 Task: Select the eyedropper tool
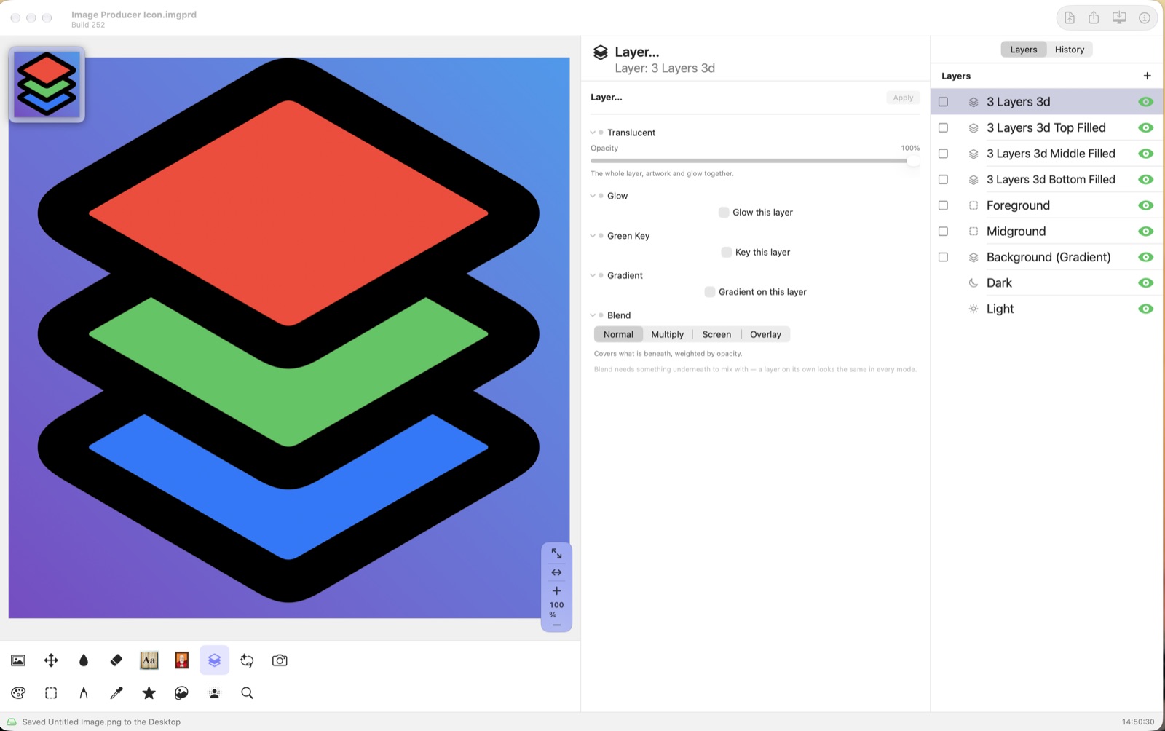116,693
